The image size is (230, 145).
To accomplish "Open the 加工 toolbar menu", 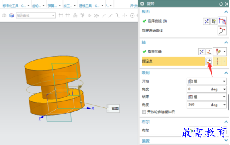I will coord(69,6).
